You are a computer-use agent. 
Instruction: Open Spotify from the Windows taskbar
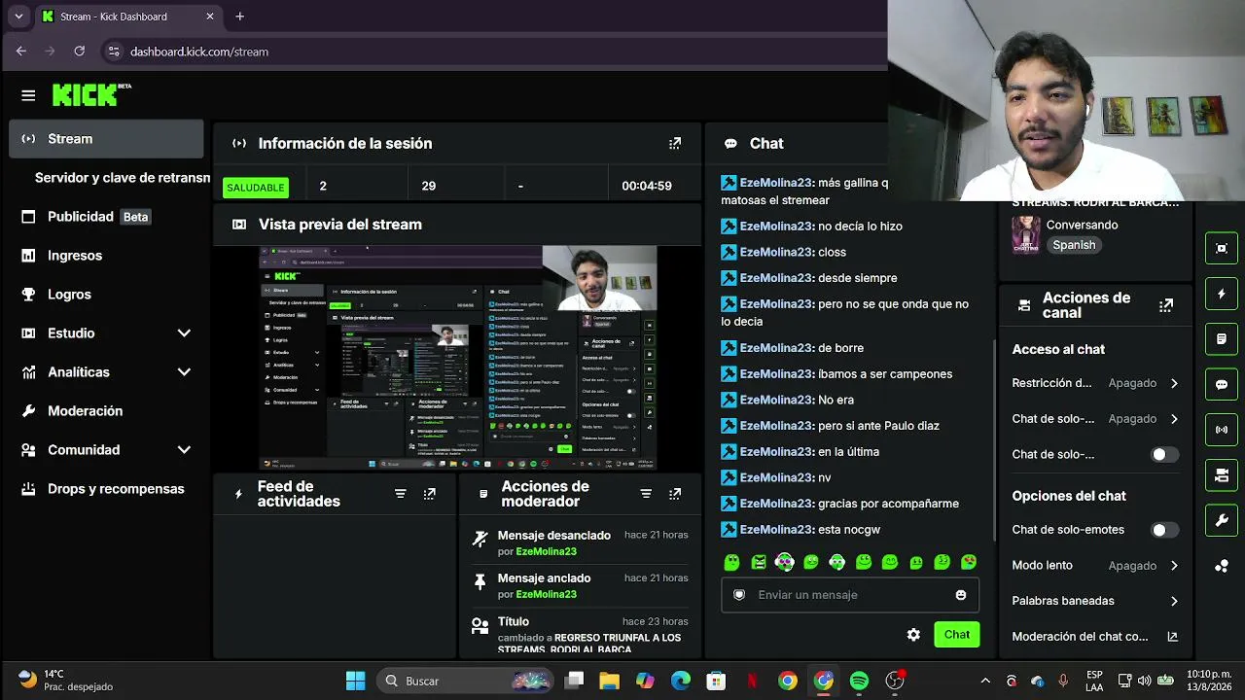coord(859,681)
